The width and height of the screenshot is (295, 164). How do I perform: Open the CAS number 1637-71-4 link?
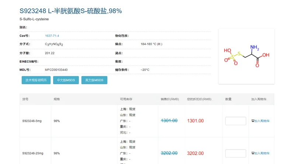[x=52, y=36]
